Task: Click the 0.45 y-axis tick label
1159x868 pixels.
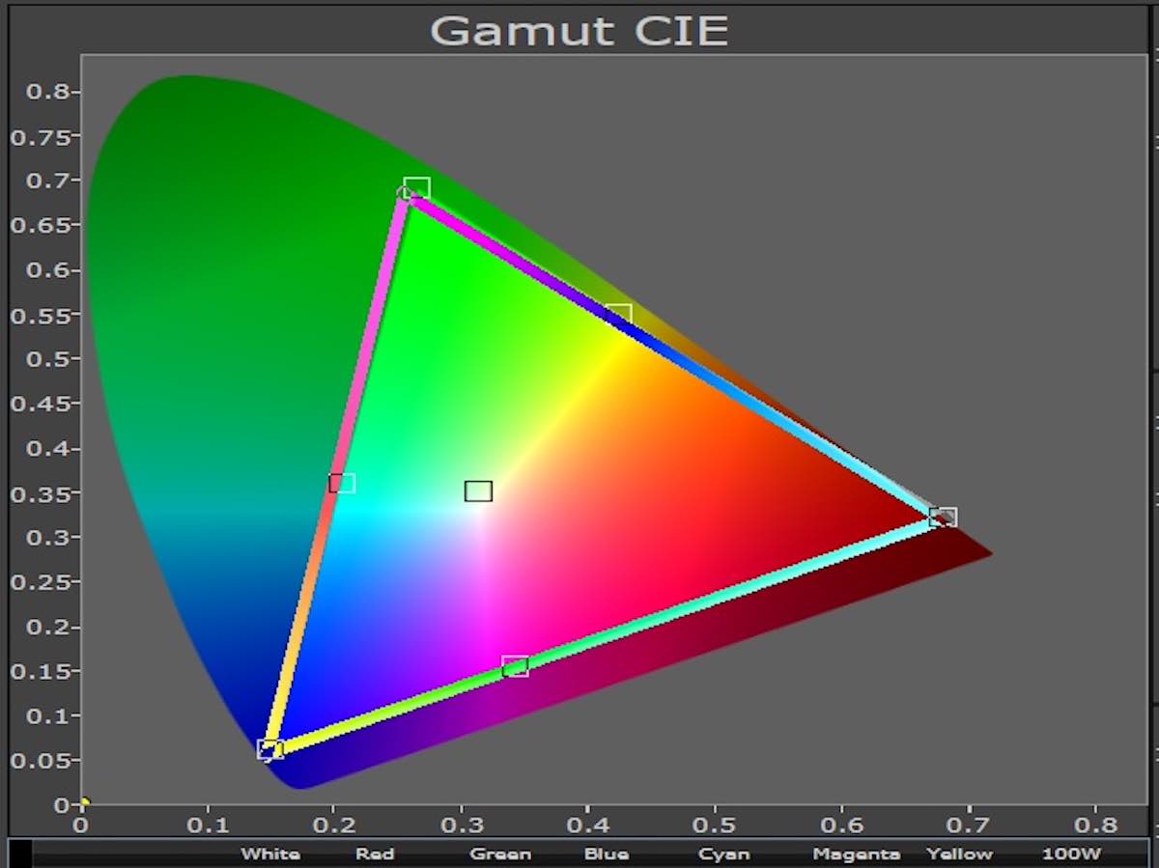Action: (39, 404)
